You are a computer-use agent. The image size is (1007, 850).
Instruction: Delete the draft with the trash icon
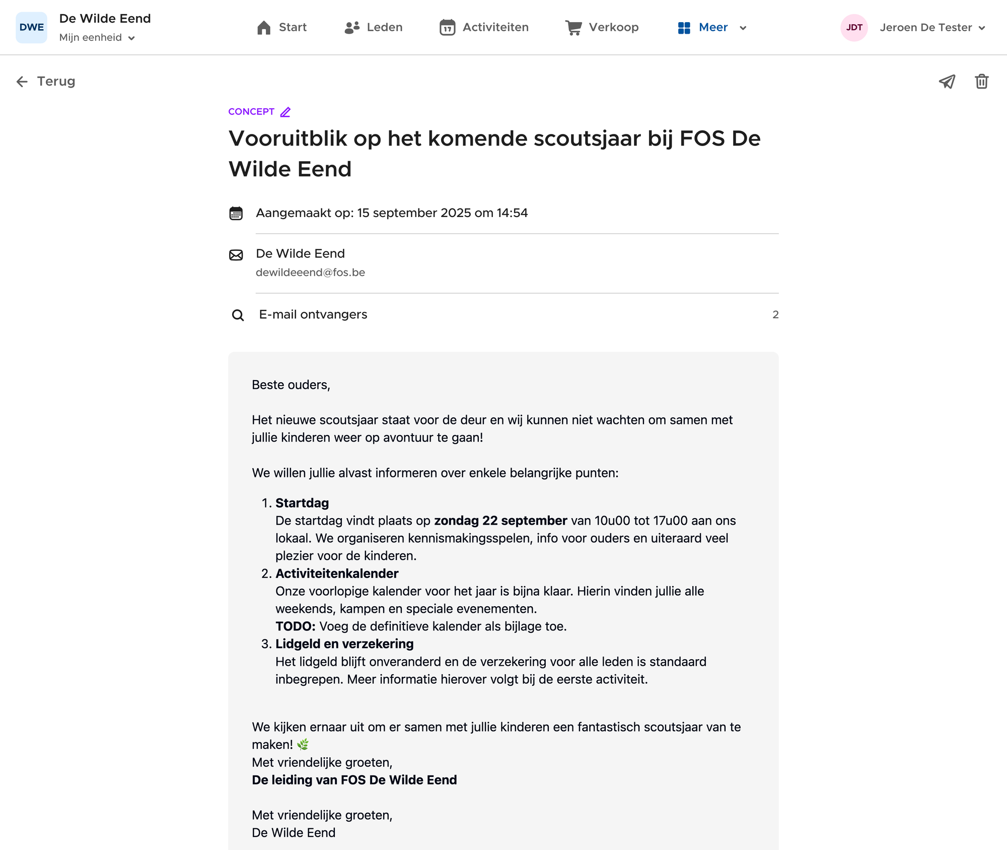pyautogui.click(x=981, y=82)
